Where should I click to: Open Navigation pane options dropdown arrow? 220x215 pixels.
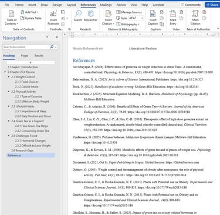pos(47,37)
